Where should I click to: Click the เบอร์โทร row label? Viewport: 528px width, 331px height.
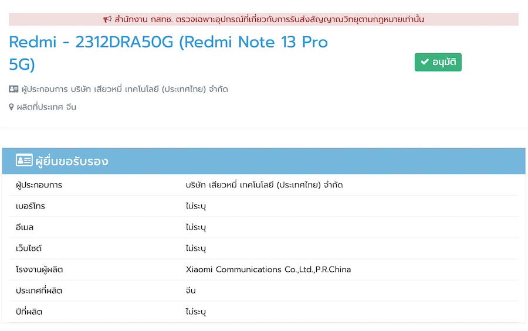[x=31, y=206]
